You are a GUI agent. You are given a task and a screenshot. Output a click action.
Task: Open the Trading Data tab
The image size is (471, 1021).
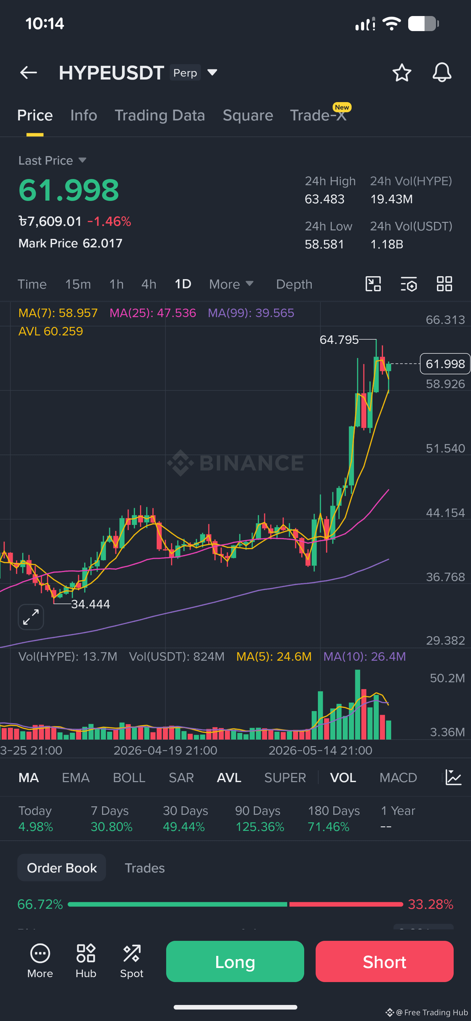pos(160,115)
